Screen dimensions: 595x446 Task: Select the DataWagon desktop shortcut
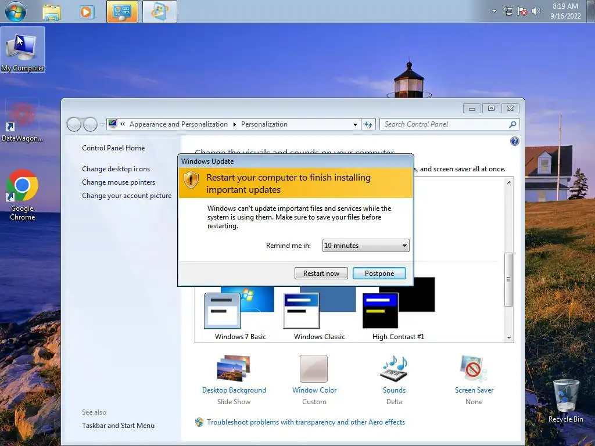pyautogui.click(x=23, y=121)
